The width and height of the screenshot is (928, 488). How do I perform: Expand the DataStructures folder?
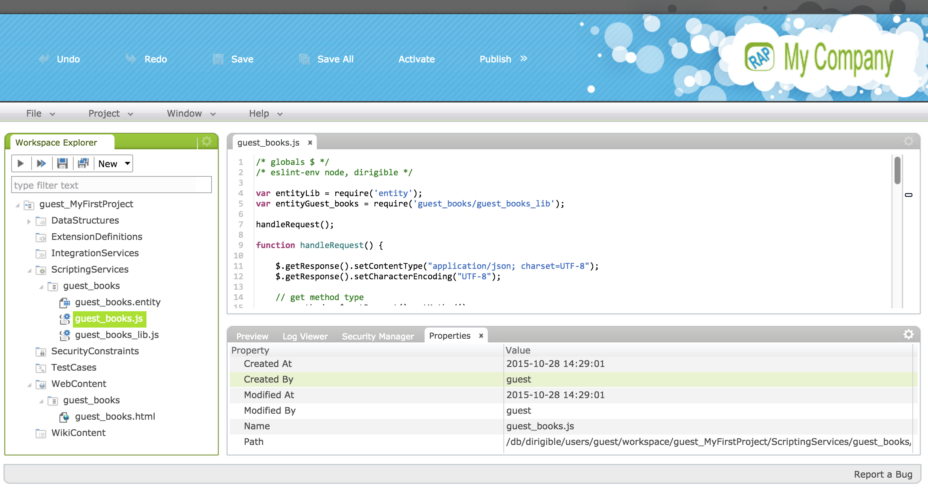click(x=29, y=221)
